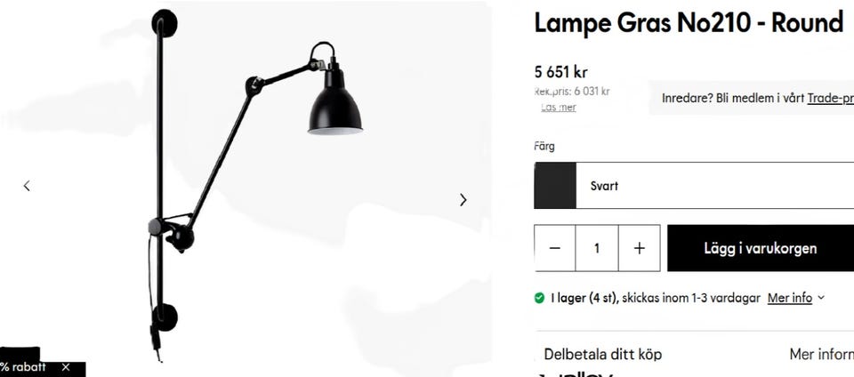Expand chevron next to Mer info

point(821,298)
